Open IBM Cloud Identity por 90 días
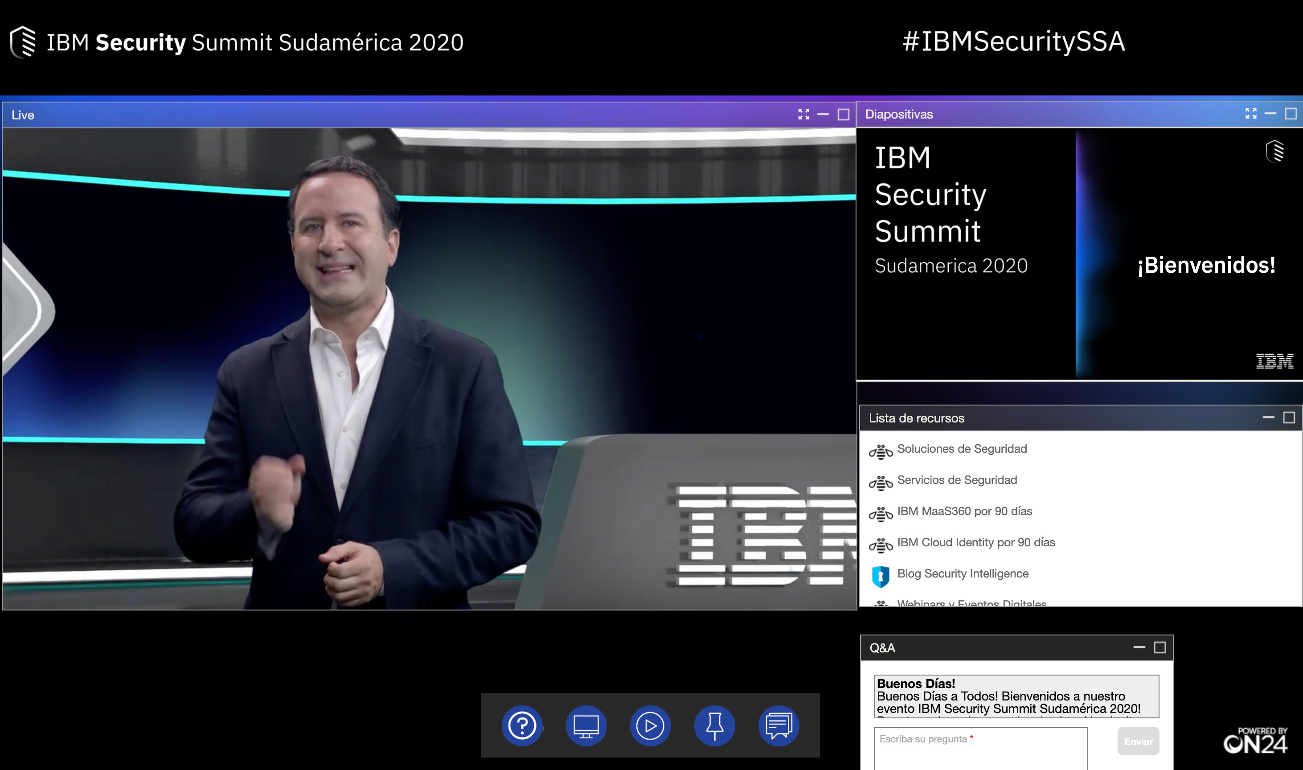 click(975, 542)
